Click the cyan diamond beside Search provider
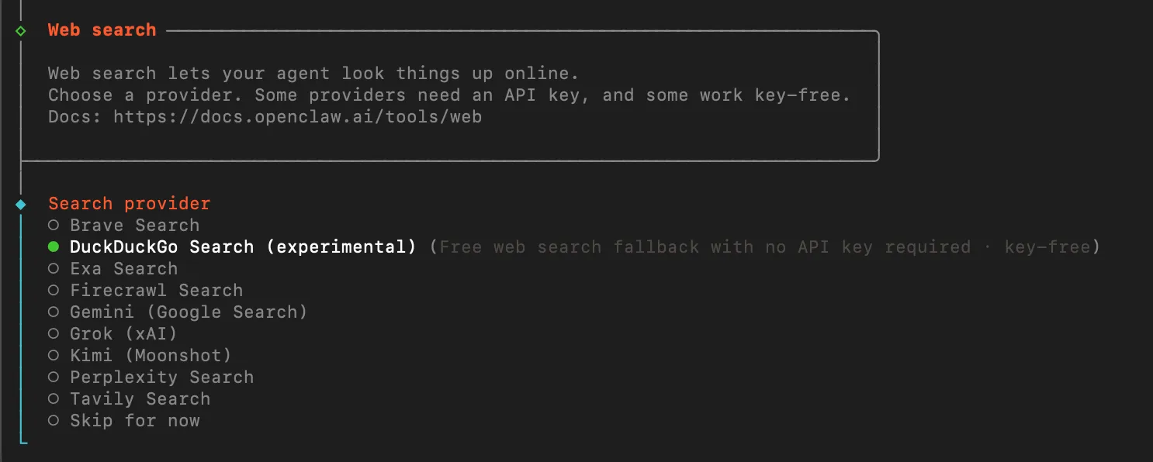 21,204
